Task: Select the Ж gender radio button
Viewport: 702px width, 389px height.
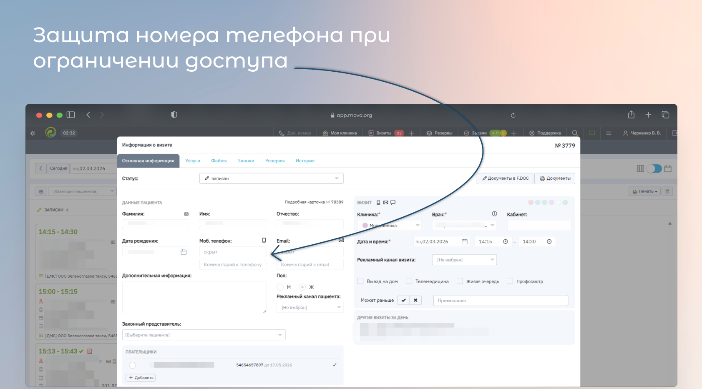Action: click(302, 287)
